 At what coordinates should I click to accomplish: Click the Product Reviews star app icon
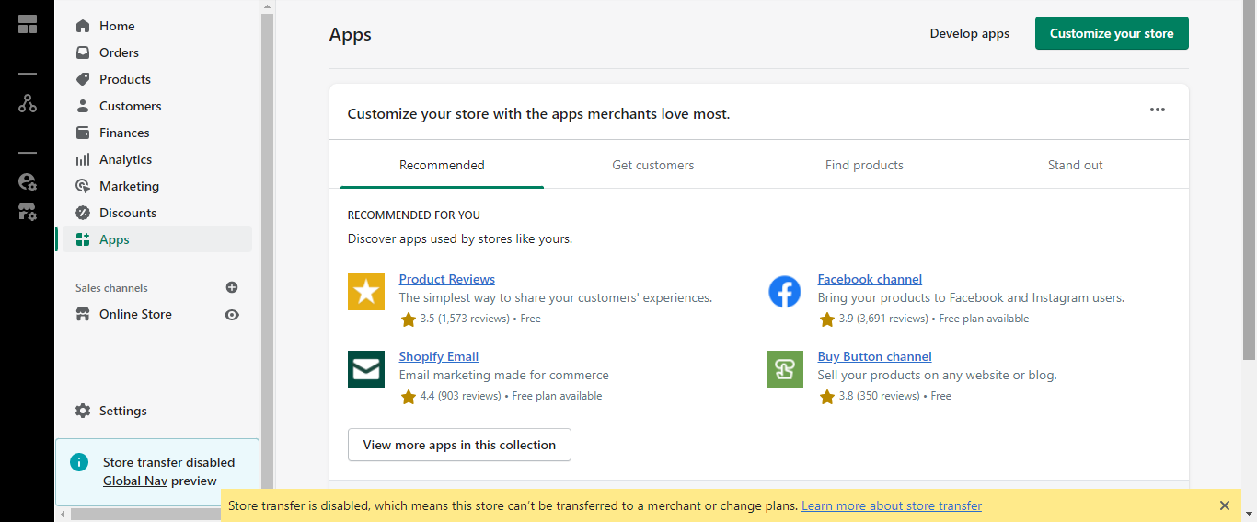(366, 292)
